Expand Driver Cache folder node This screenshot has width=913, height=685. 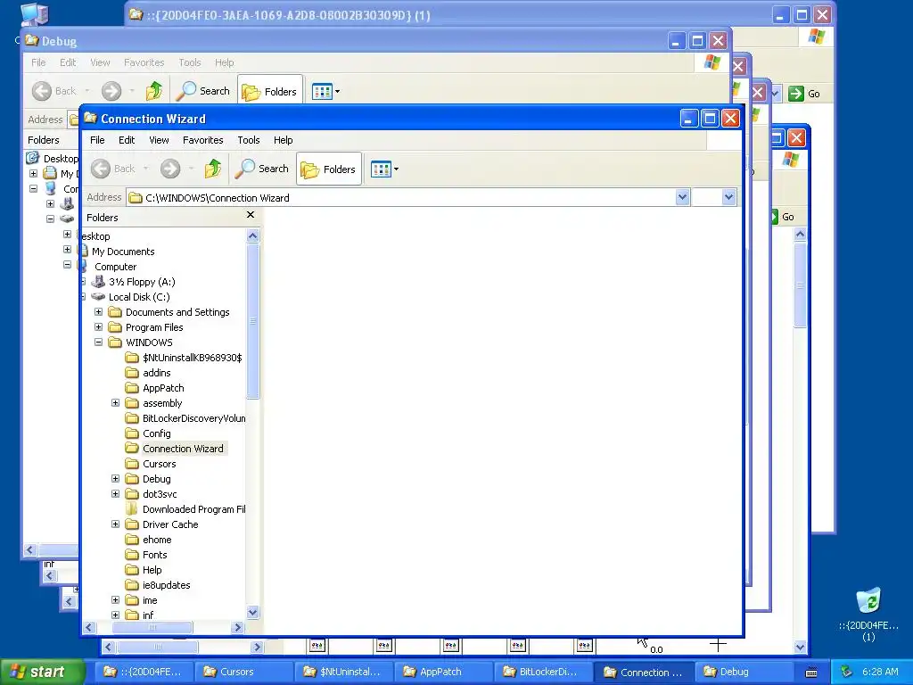point(115,524)
